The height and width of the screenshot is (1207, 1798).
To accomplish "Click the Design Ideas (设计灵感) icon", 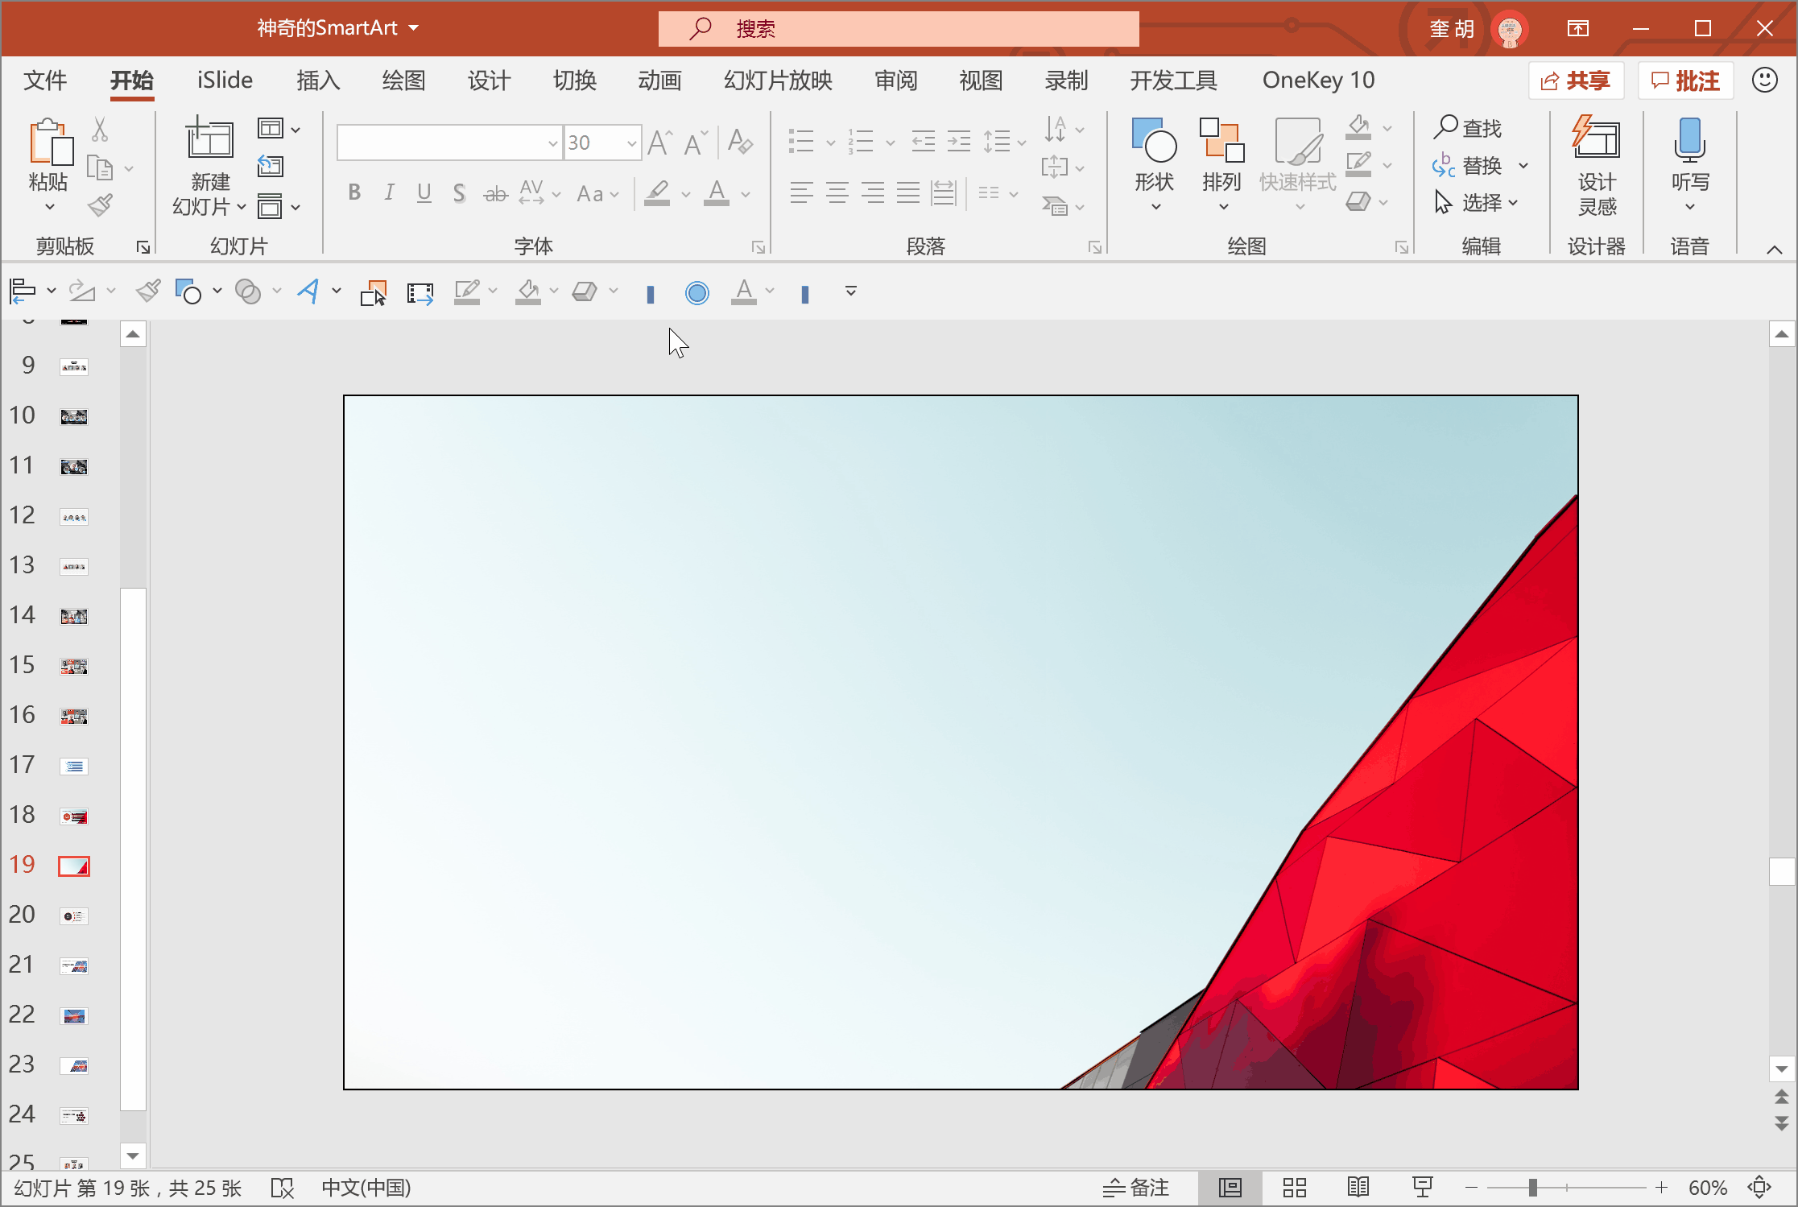I will tap(1597, 165).
